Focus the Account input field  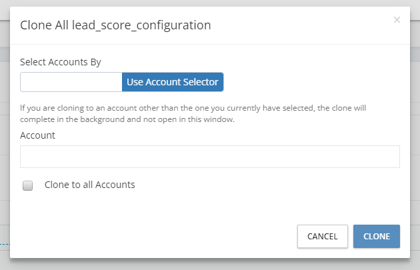pyautogui.click(x=210, y=157)
